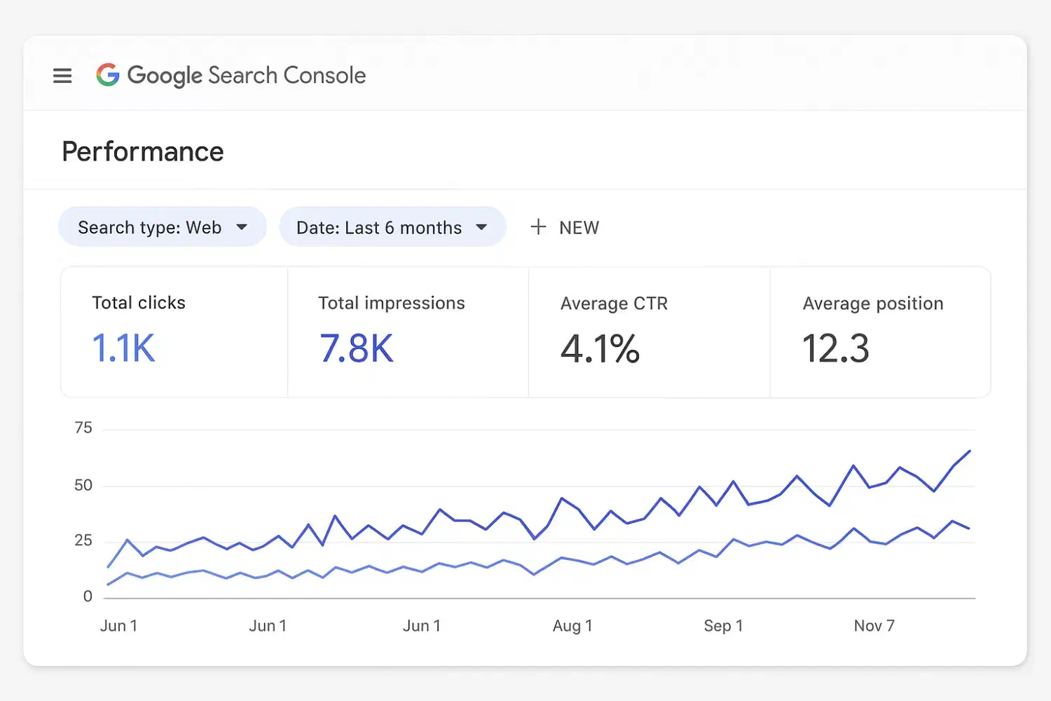Open the hamburger navigation menu

click(x=62, y=76)
